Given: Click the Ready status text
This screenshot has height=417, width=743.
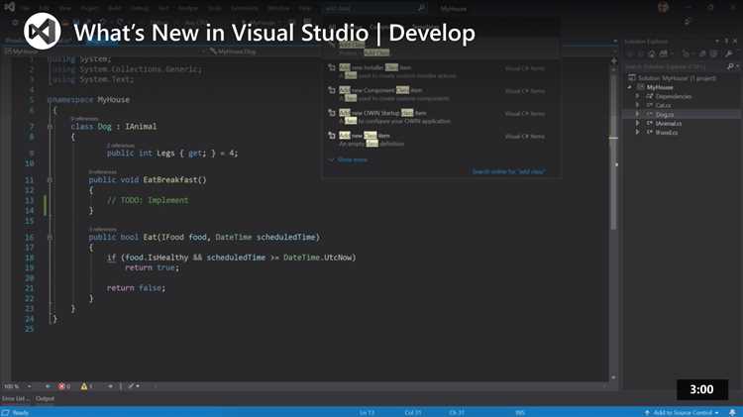Looking at the screenshot, I should tap(20, 413).
